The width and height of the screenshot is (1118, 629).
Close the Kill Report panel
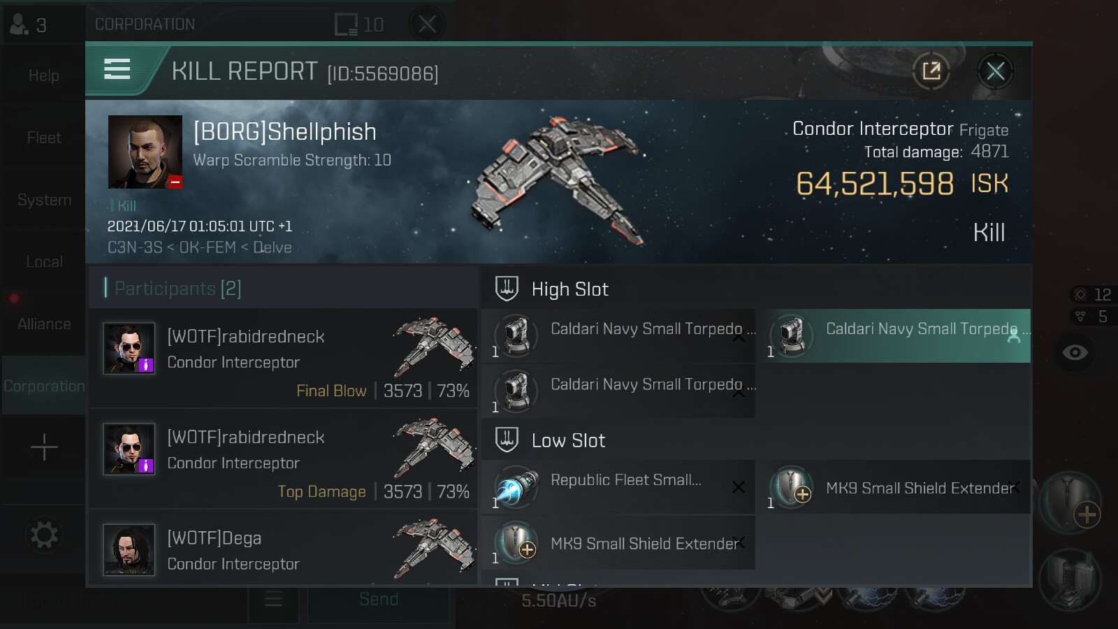[995, 71]
